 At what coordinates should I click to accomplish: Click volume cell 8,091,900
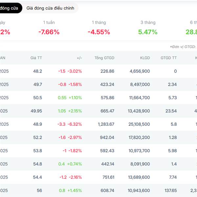pos(140,164)
